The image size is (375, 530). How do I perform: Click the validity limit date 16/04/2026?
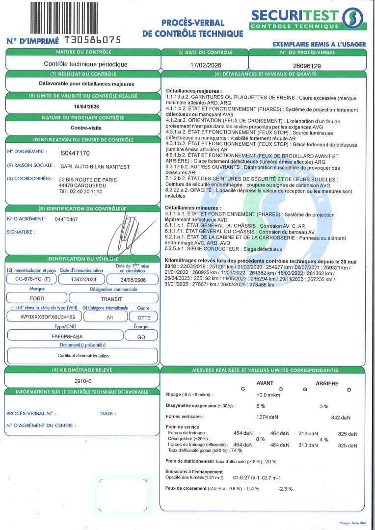coord(83,106)
